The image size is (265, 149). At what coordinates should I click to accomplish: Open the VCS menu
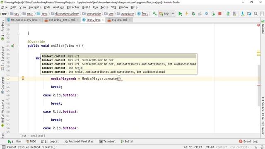tap(113, 7)
